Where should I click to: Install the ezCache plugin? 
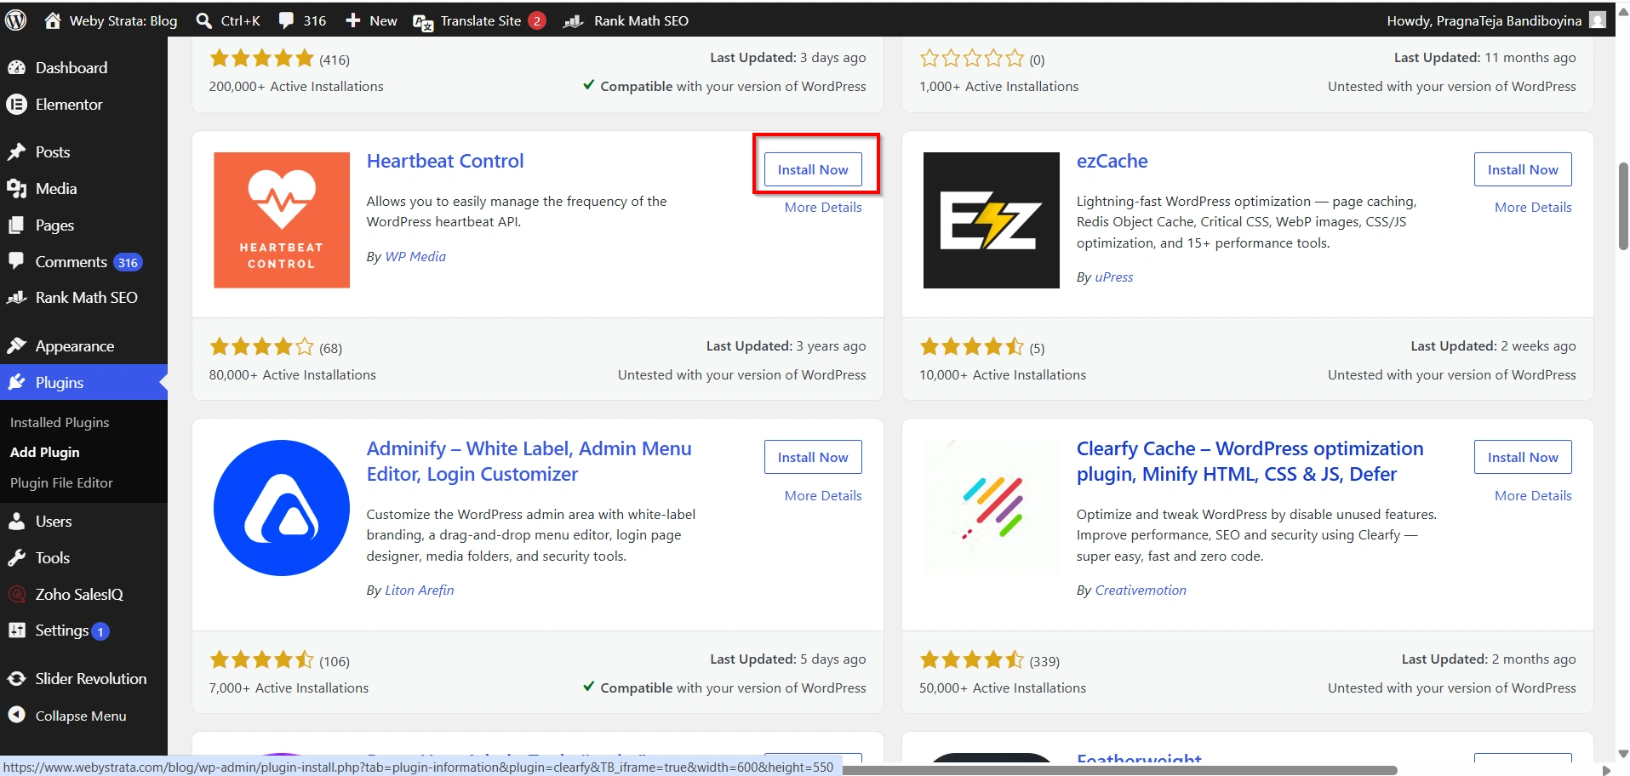coord(1523,169)
